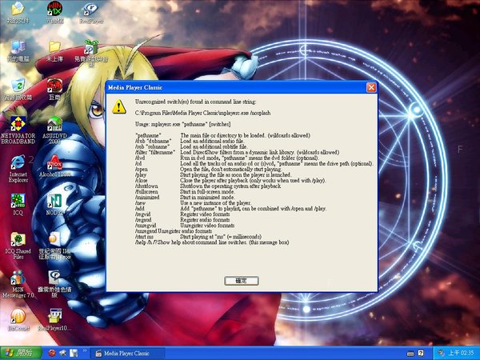
Task: Select the Alcohol 120% desktop shortcut
Action: [x=54, y=166]
